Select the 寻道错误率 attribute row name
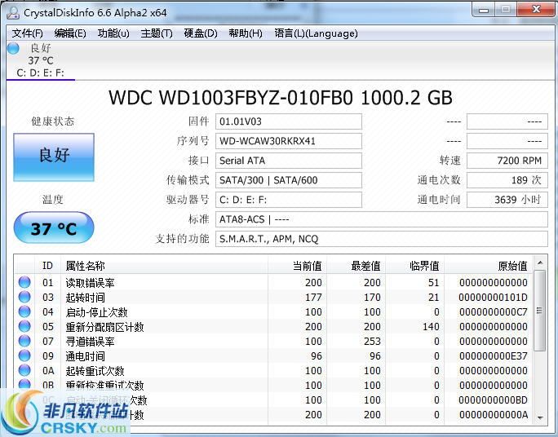This screenshot has height=437, width=558. (x=90, y=342)
